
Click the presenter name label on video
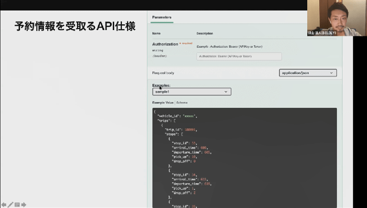[322, 33]
